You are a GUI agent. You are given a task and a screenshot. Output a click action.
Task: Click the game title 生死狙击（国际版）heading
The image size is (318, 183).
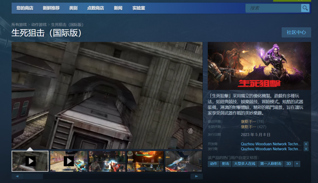coord(47,33)
